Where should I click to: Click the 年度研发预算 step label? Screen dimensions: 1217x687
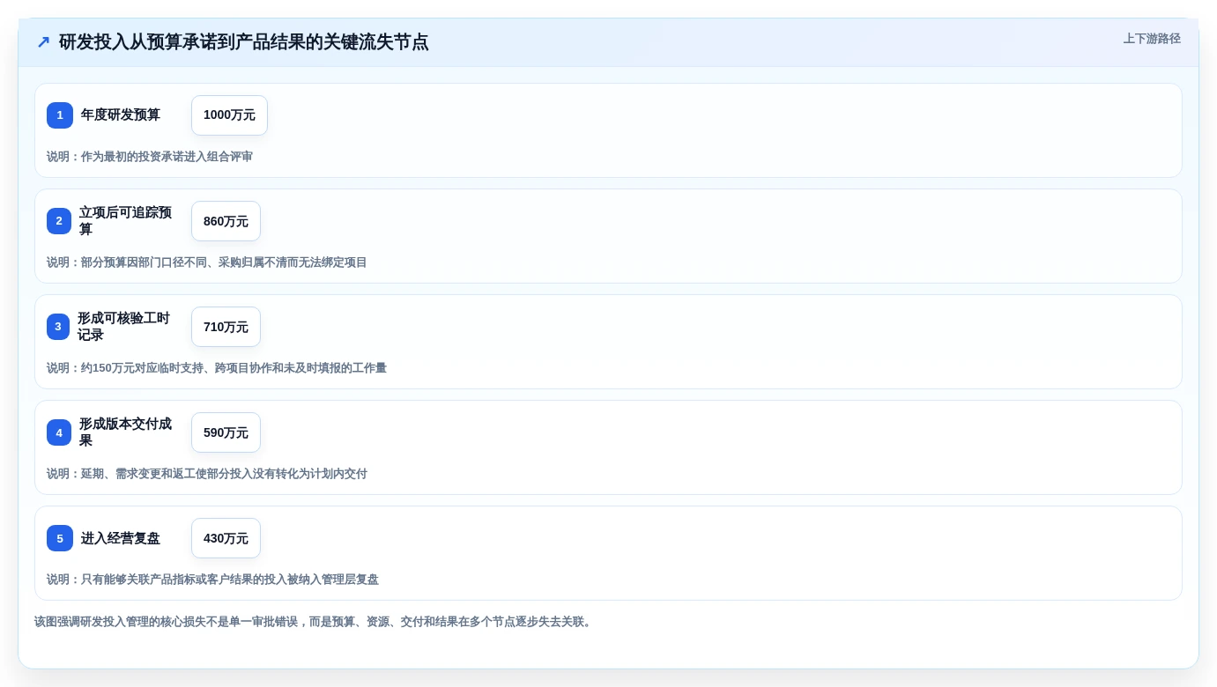pos(121,115)
